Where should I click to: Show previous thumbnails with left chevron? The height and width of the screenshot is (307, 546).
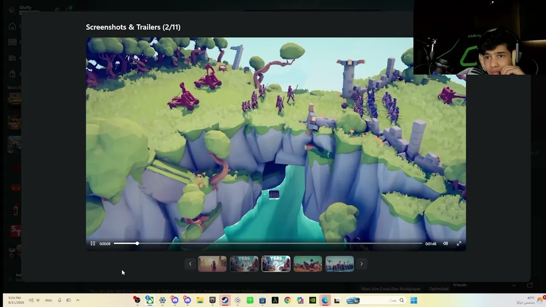[190, 264]
